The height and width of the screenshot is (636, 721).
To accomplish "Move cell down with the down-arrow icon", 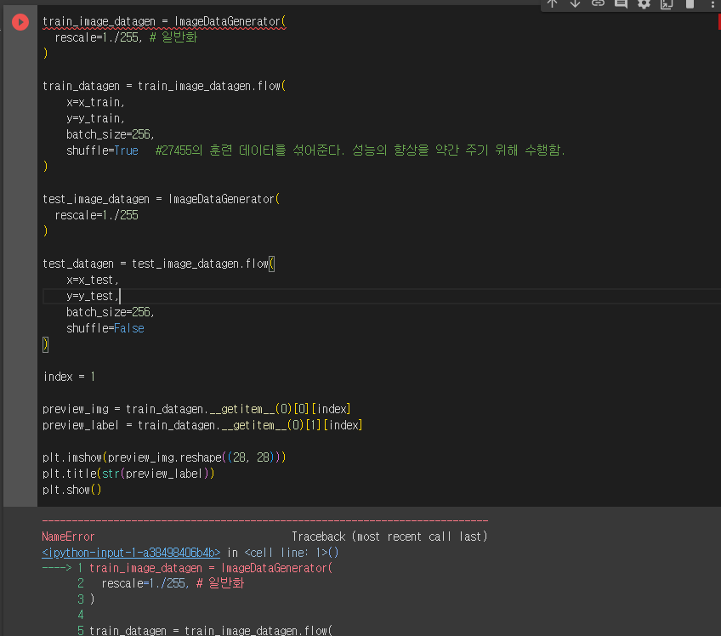I will pos(575,3).
